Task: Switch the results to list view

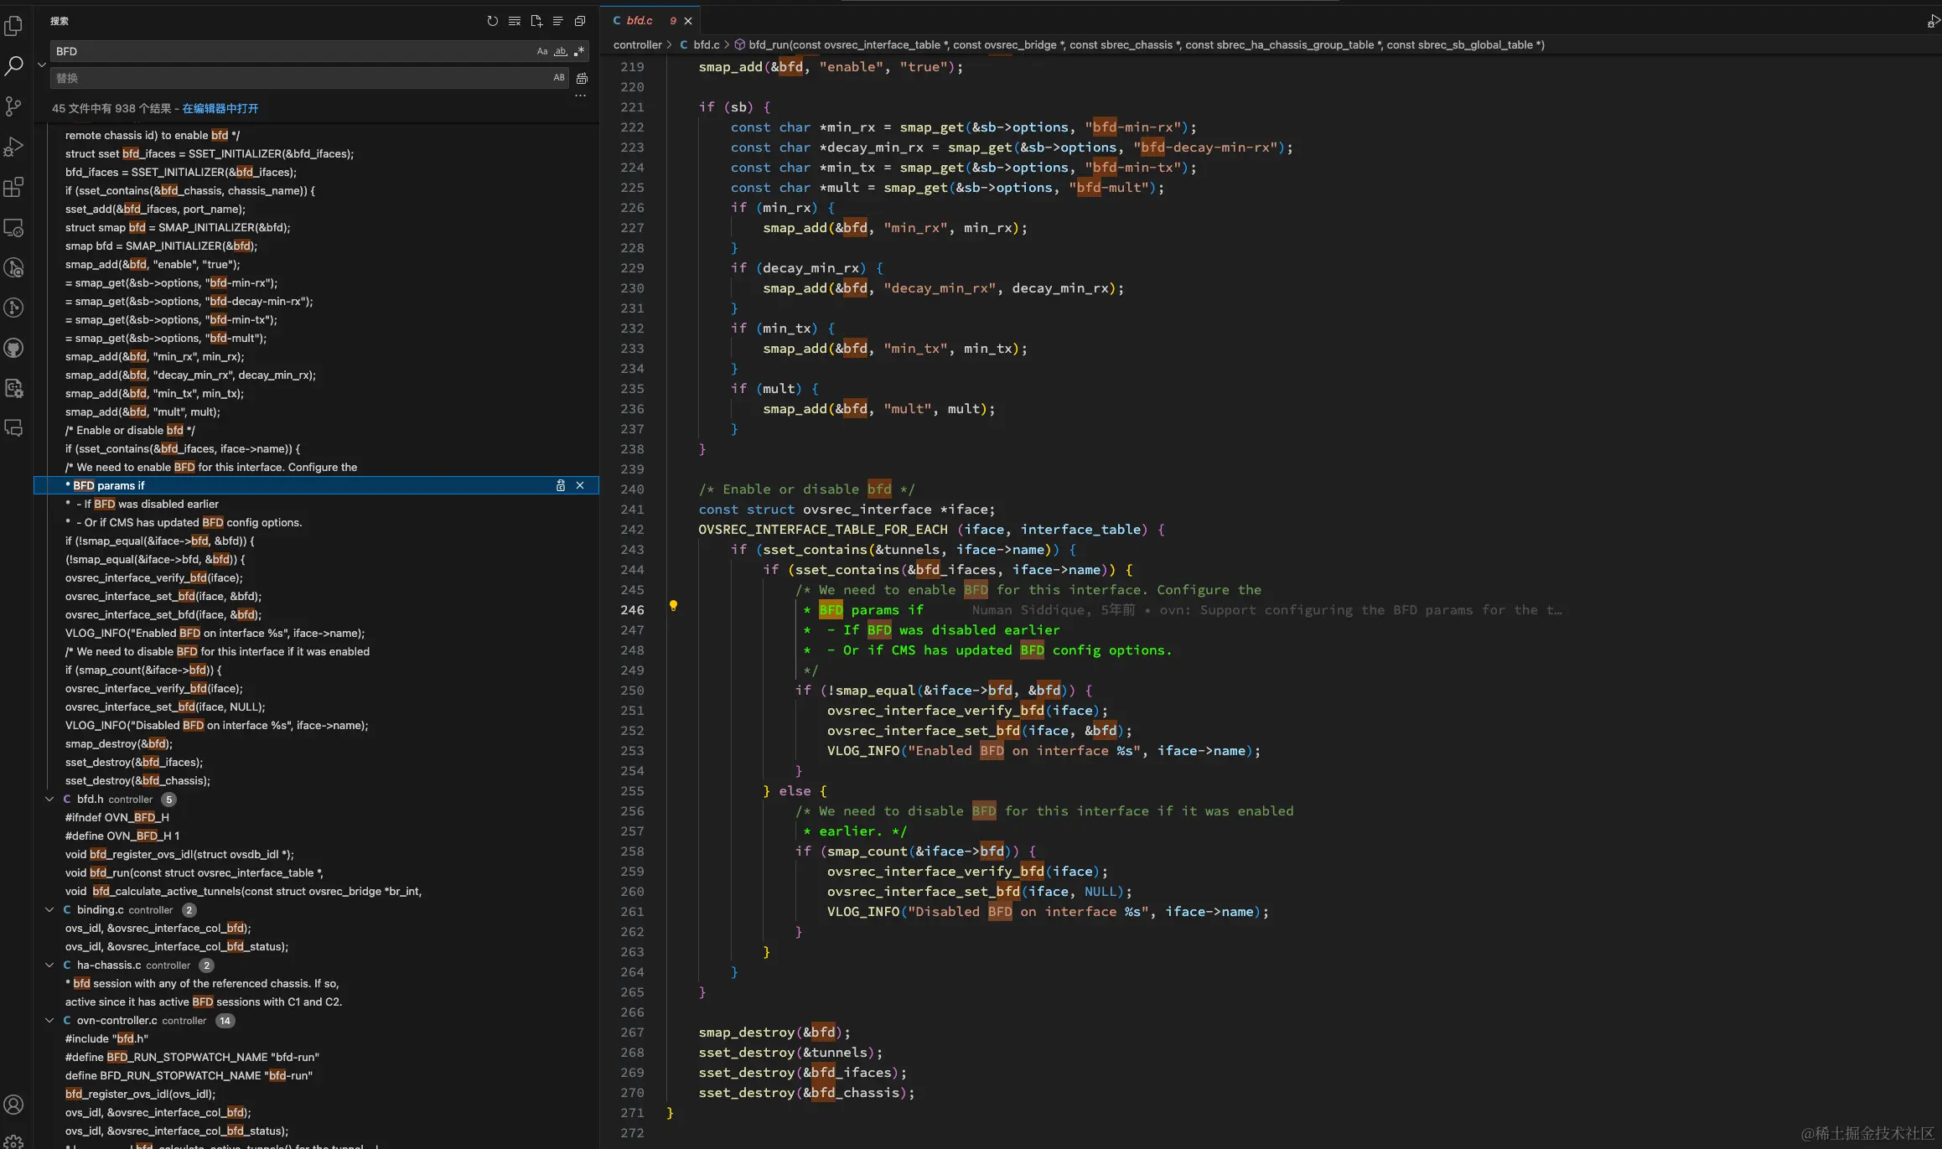Action: [x=557, y=21]
